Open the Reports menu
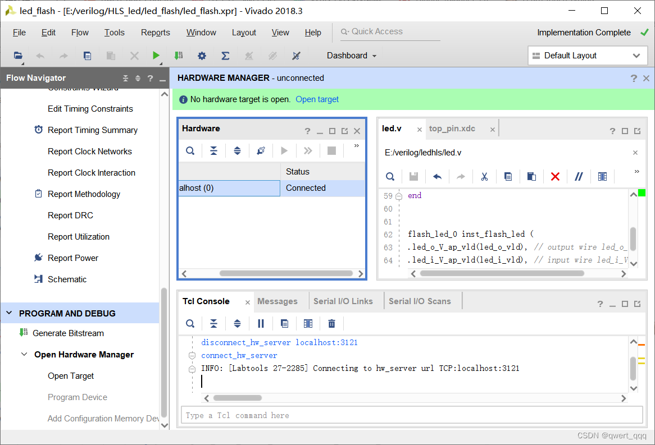The image size is (655, 445). click(156, 33)
